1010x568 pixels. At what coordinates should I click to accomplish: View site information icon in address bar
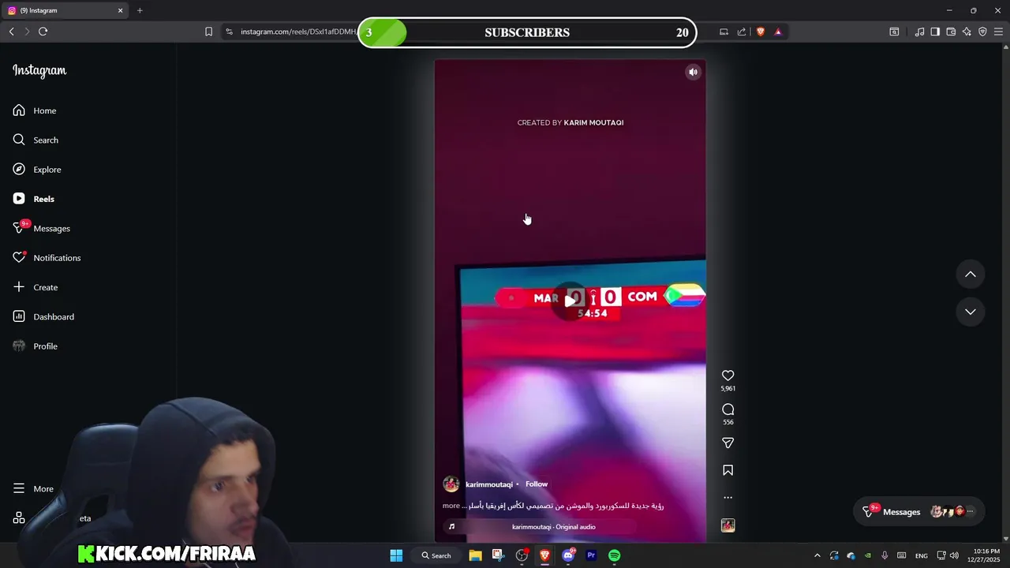click(x=229, y=32)
